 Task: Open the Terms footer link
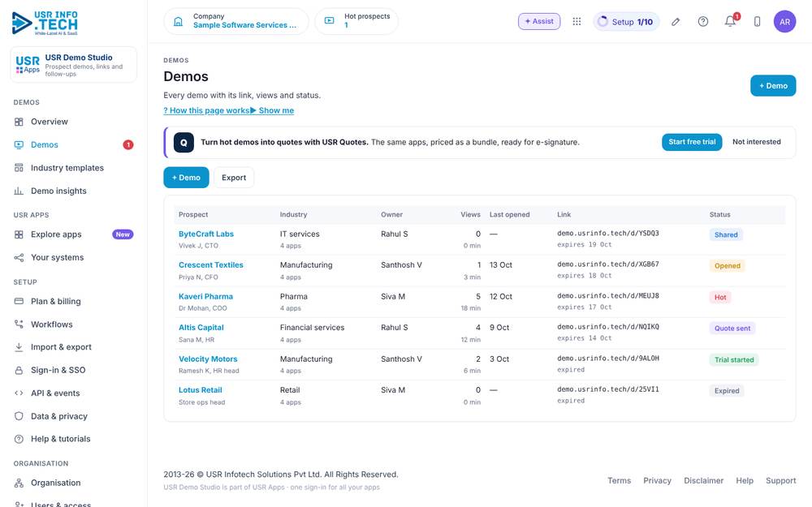pos(619,480)
